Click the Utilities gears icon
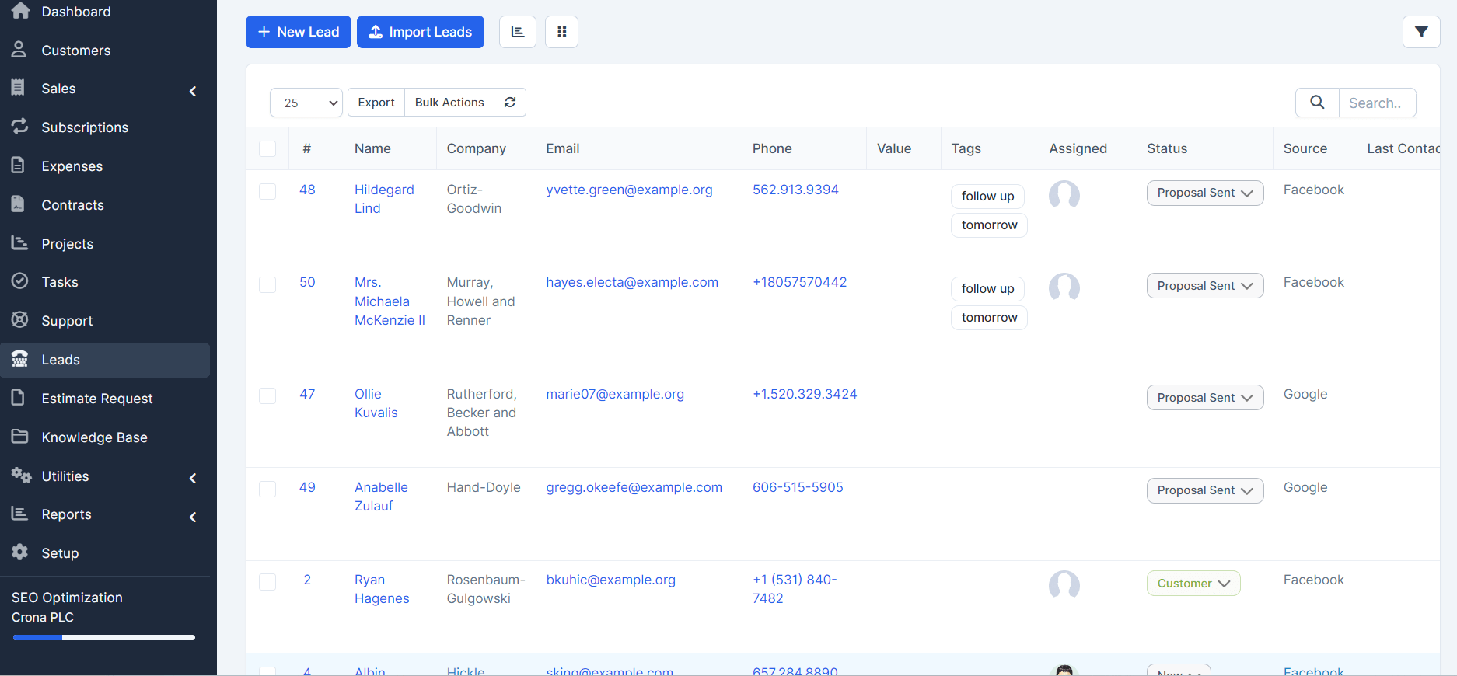This screenshot has width=1457, height=676. click(x=21, y=476)
